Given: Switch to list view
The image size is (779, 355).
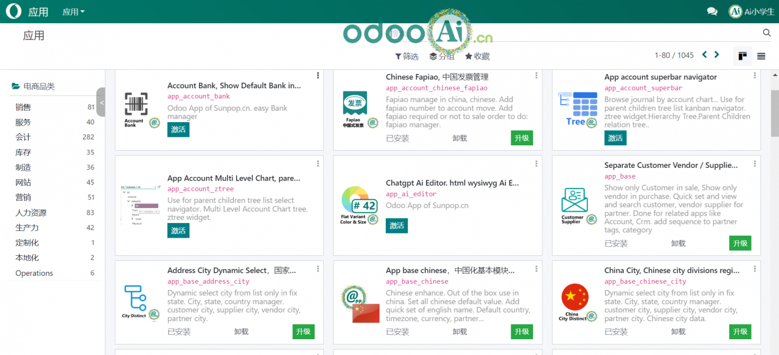Looking at the screenshot, I should (761, 56).
